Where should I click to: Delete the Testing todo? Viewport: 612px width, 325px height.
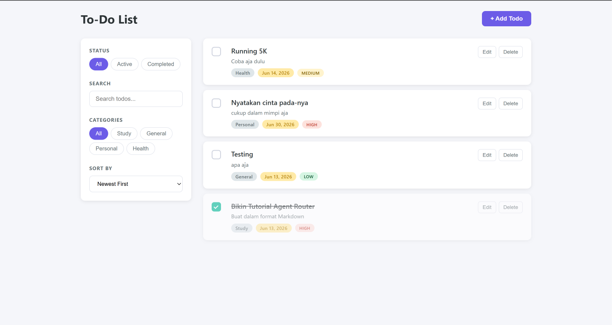511,155
